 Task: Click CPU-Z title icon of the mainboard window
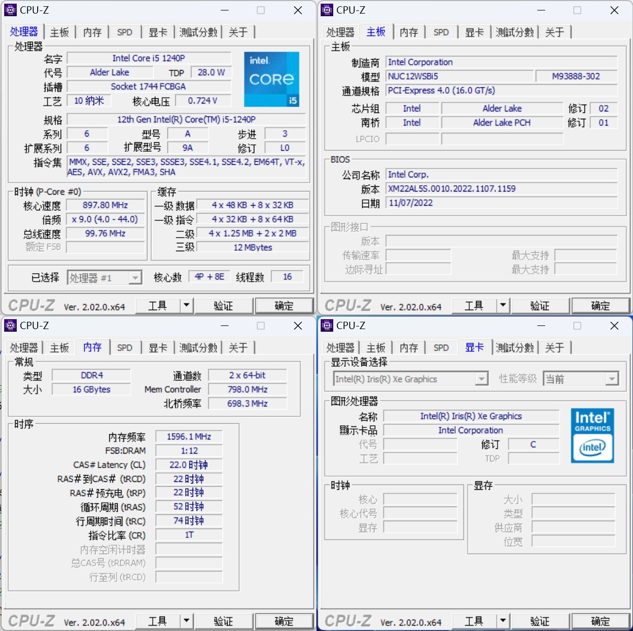click(327, 10)
